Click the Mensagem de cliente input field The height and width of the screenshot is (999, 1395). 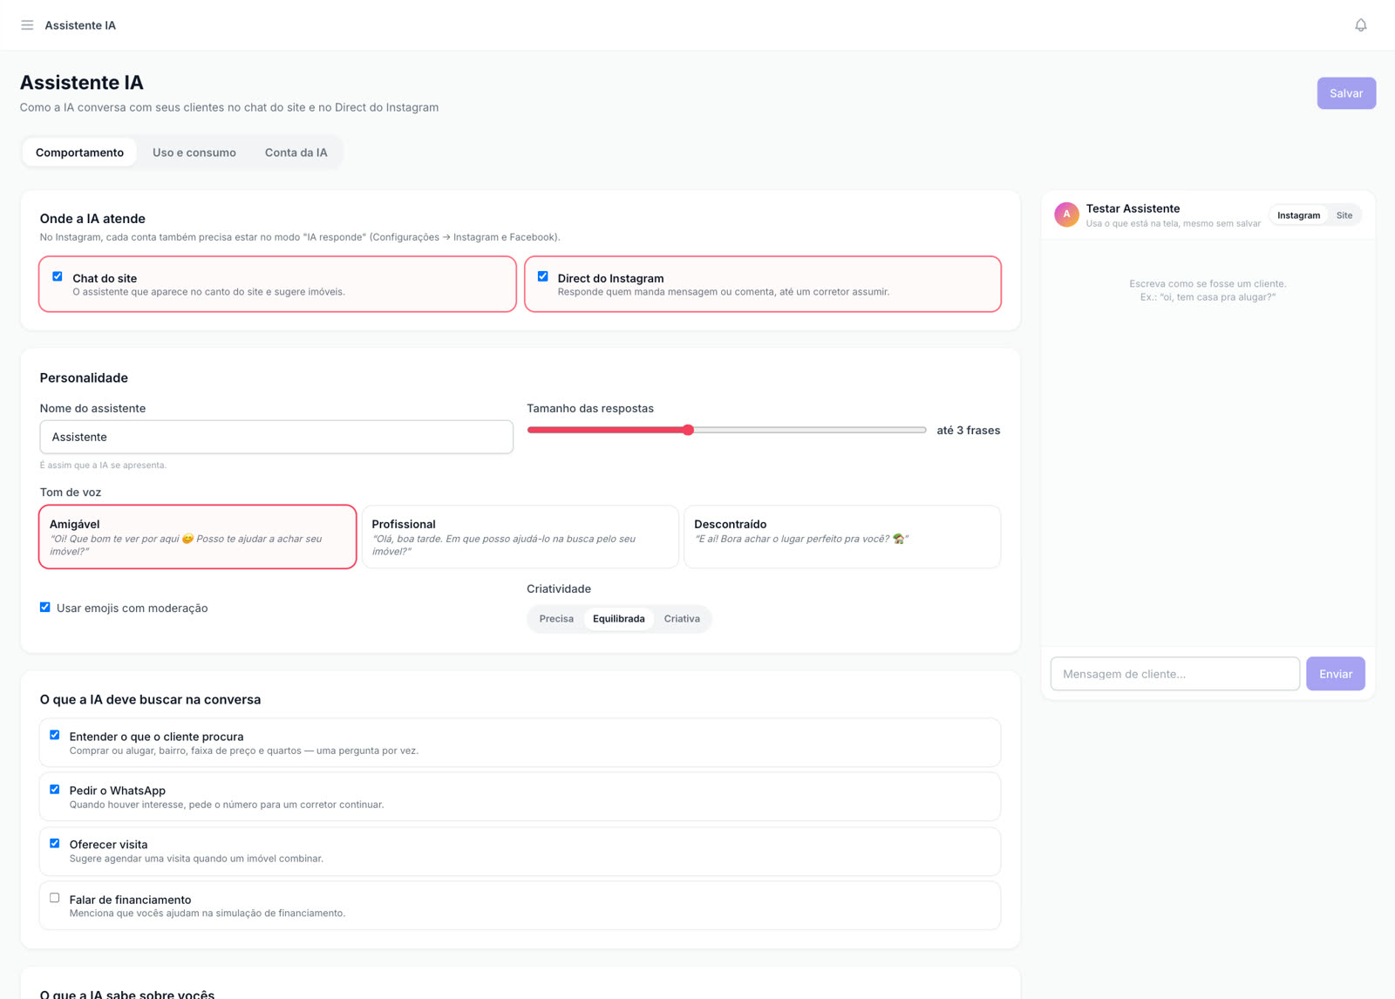tap(1175, 674)
